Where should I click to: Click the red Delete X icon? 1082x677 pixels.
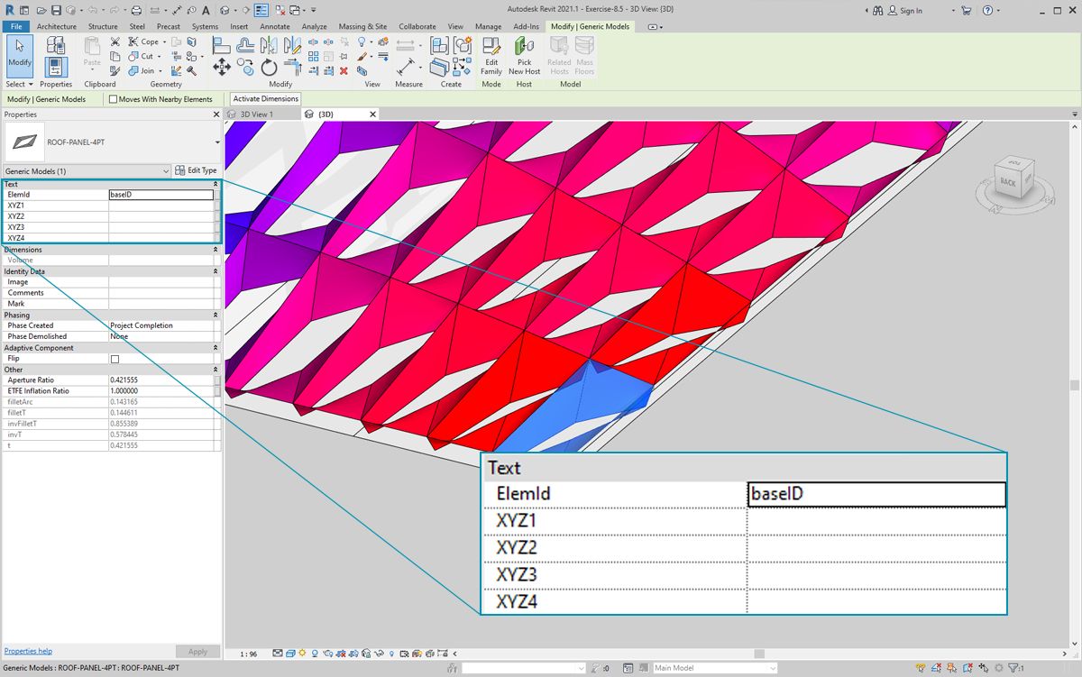[x=344, y=70]
